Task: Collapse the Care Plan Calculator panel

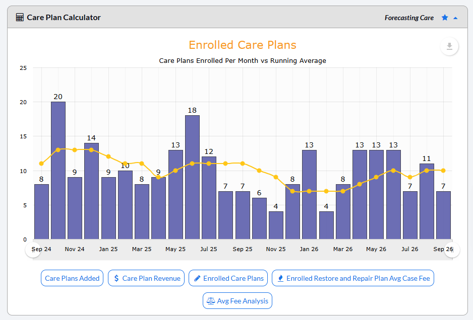Action: tap(455, 18)
